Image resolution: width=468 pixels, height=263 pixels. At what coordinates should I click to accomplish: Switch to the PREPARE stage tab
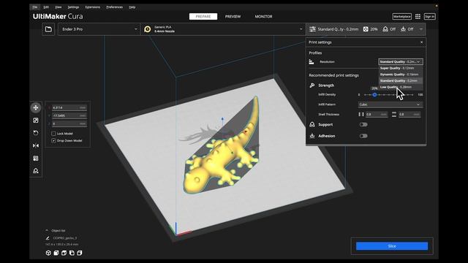[x=203, y=16]
